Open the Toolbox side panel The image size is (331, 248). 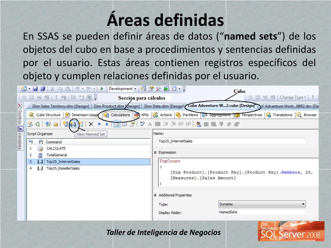click(20, 114)
